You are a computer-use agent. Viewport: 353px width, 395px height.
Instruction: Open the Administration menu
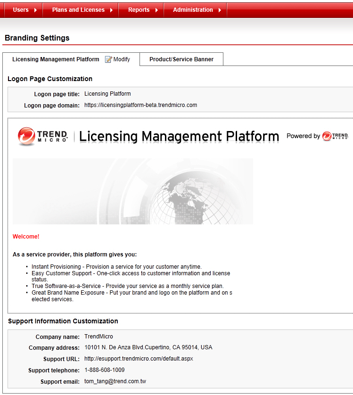[x=193, y=10]
